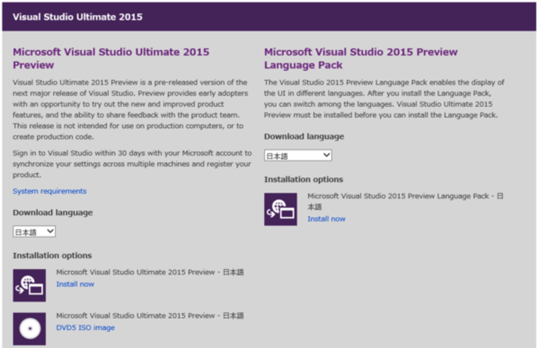Click the Download language label under System requirements
This screenshot has height=348, width=539.
(x=53, y=213)
